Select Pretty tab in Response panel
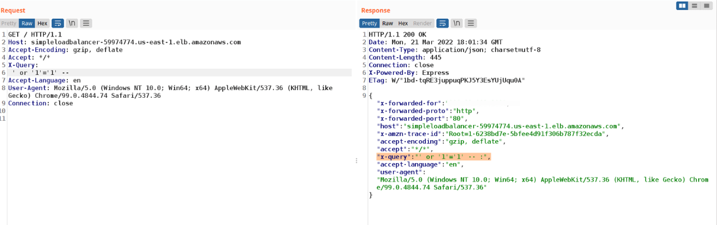Viewport: 717px width, 225px height. (369, 24)
